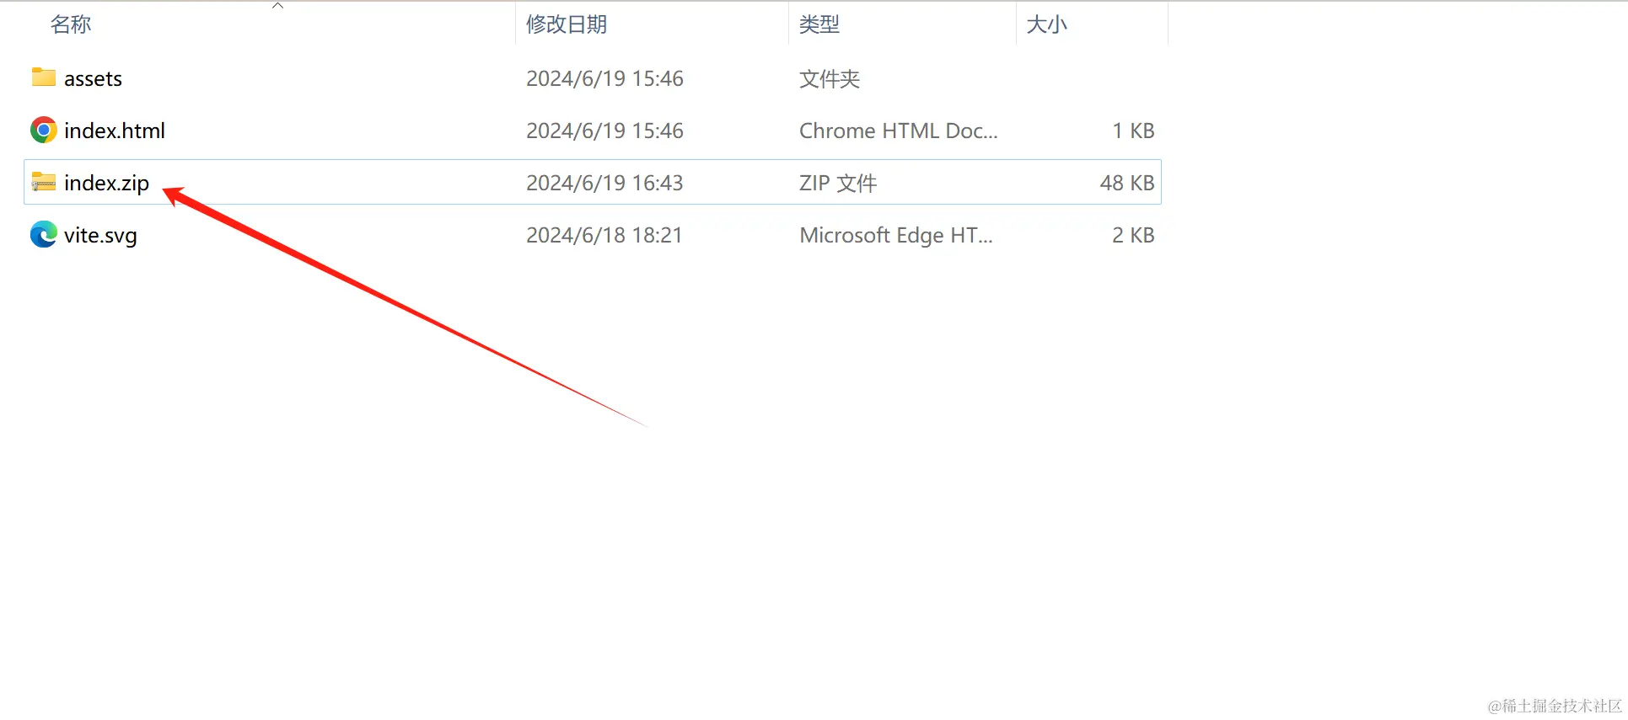1628x720 pixels.
Task: Click the Edge icon beside vite.svg
Action: [44, 234]
